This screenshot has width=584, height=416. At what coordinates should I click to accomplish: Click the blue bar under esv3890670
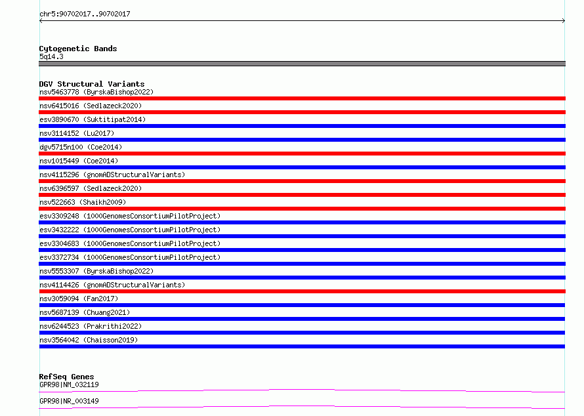302,126
